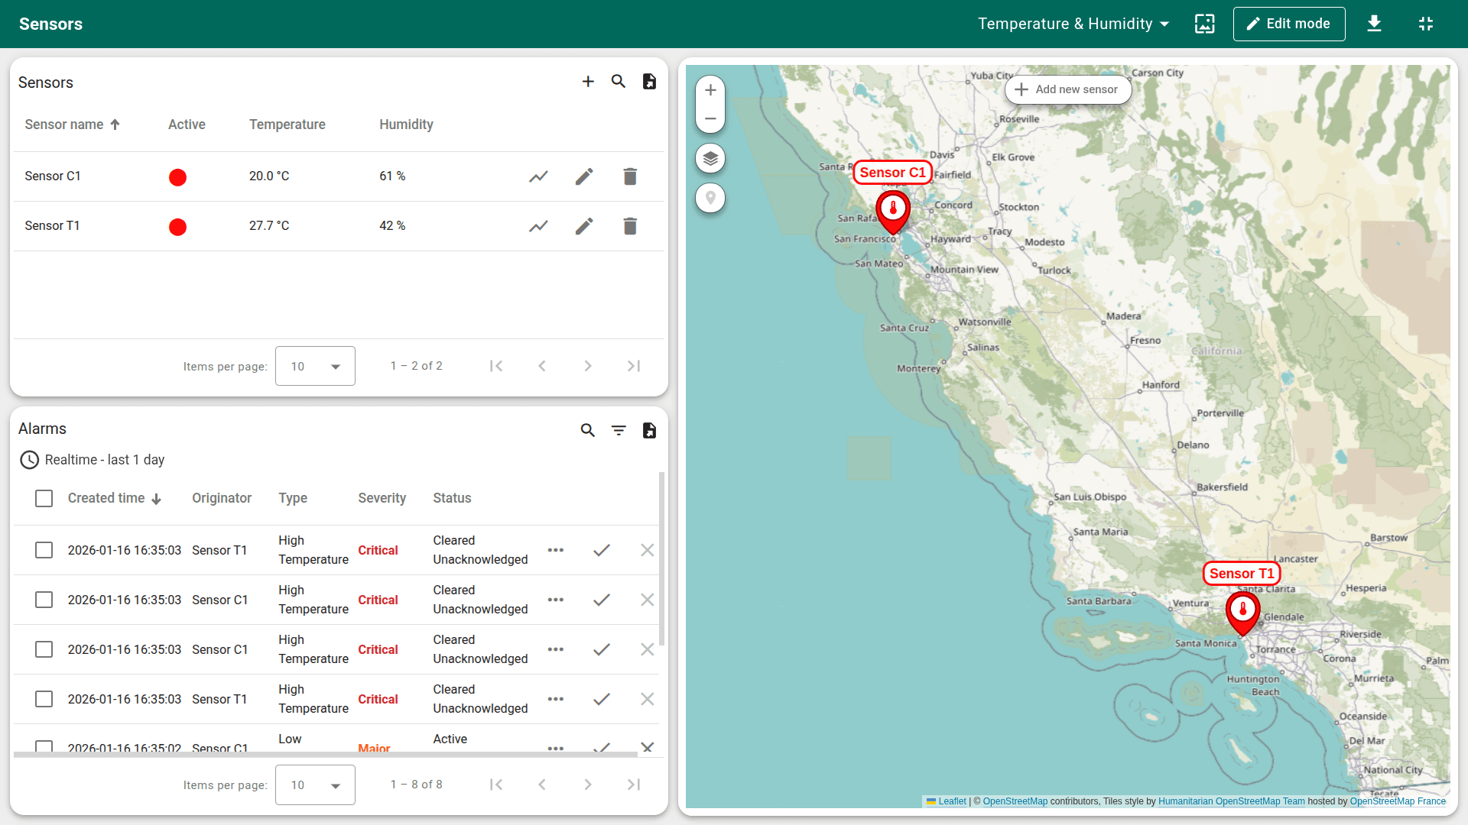Edit Sensor T1 with the pencil icon
The width and height of the screenshot is (1468, 825).
pos(584,226)
